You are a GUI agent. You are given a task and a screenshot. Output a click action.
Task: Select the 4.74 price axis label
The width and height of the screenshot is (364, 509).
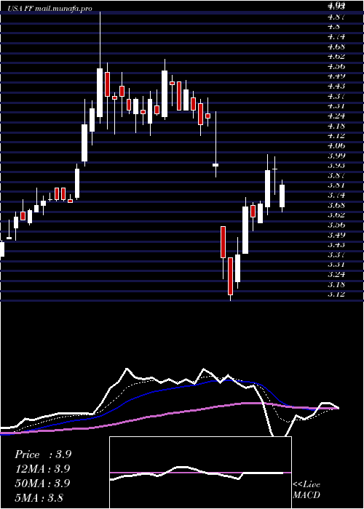point(336,36)
